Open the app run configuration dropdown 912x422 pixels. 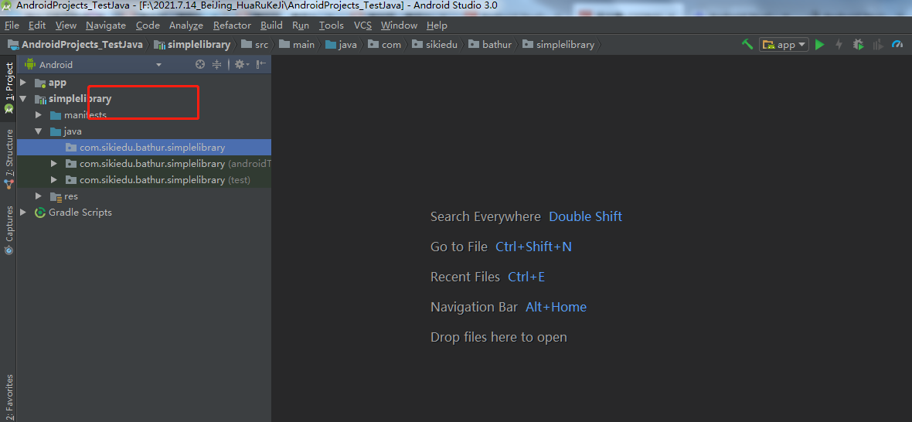pos(784,45)
